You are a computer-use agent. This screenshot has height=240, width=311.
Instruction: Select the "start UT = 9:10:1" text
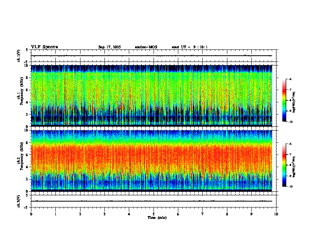190,47
